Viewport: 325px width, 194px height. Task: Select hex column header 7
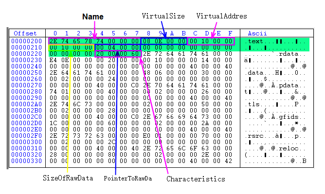137,33
